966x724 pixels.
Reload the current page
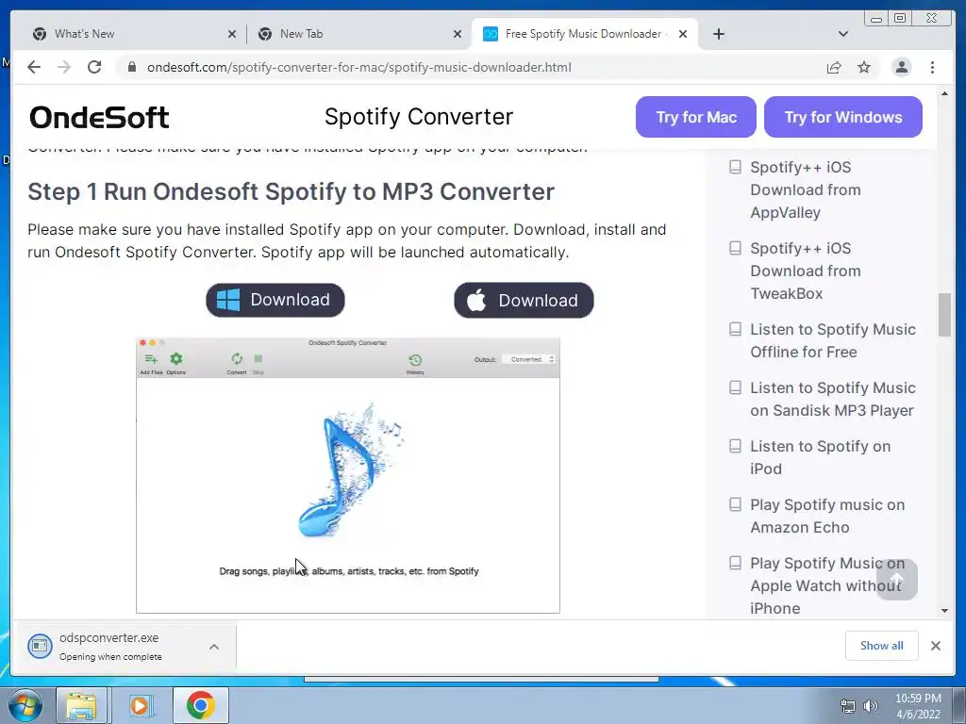tap(94, 67)
